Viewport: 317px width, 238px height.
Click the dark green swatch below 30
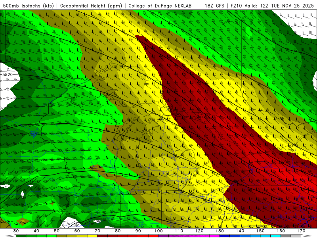[21, 236]
